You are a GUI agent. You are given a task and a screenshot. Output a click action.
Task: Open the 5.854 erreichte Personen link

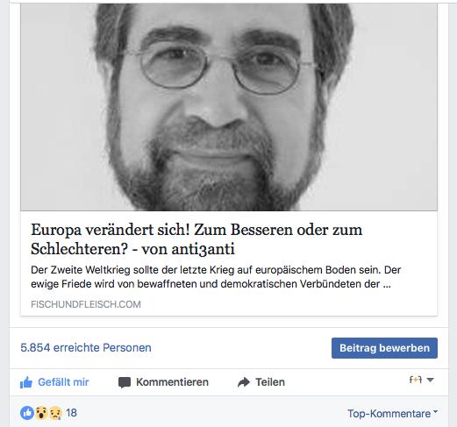[x=86, y=348]
